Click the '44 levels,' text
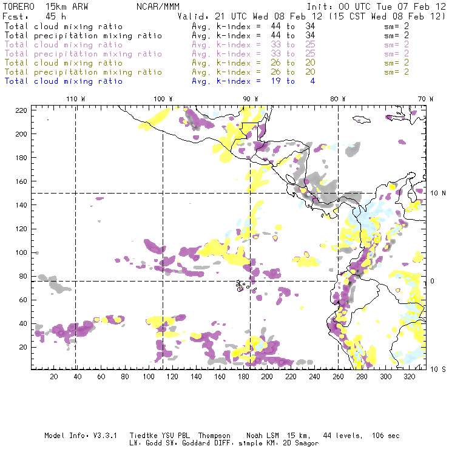 343,436
